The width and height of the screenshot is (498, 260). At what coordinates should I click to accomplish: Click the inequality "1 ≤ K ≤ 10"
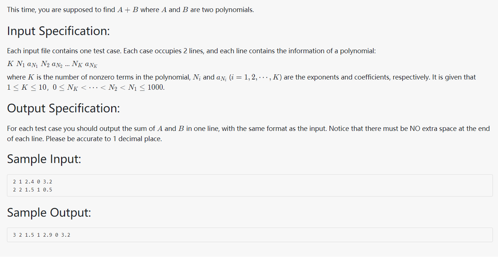pos(26,88)
